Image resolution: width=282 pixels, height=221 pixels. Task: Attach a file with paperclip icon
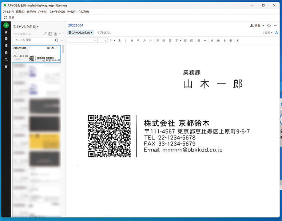pyautogui.click(x=212, y=41)
